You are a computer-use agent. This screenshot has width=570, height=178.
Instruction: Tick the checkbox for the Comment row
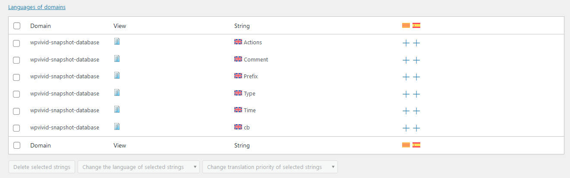[16, 60]
